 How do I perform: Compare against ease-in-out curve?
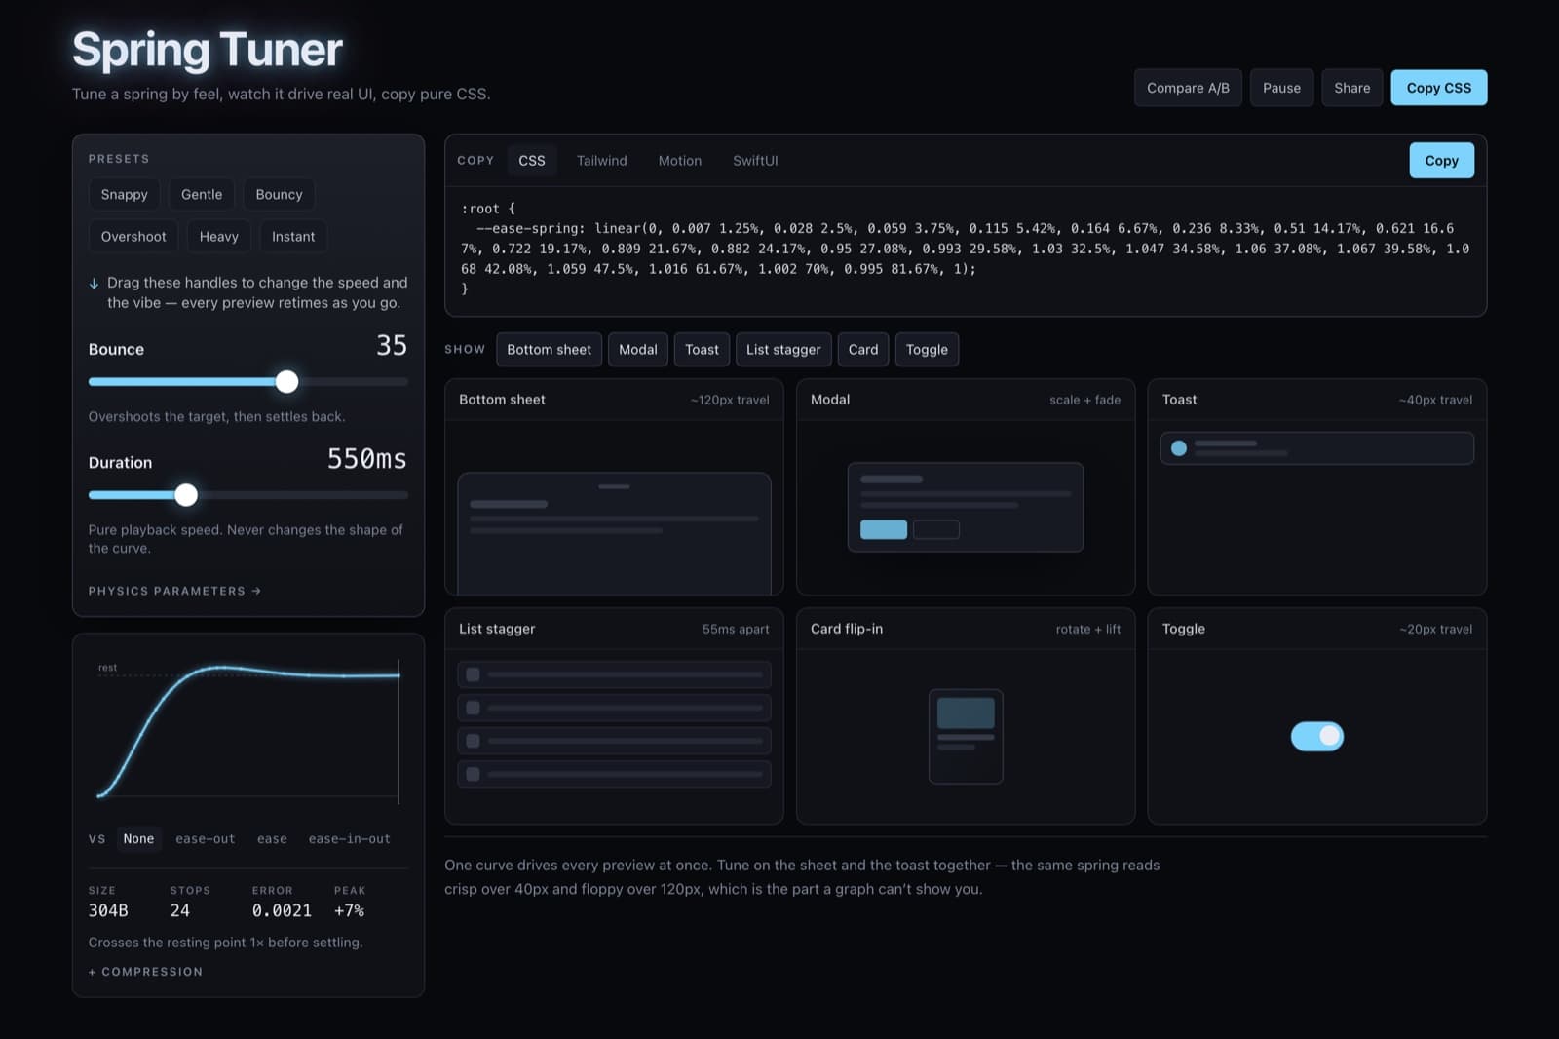[x=350, y=839]
